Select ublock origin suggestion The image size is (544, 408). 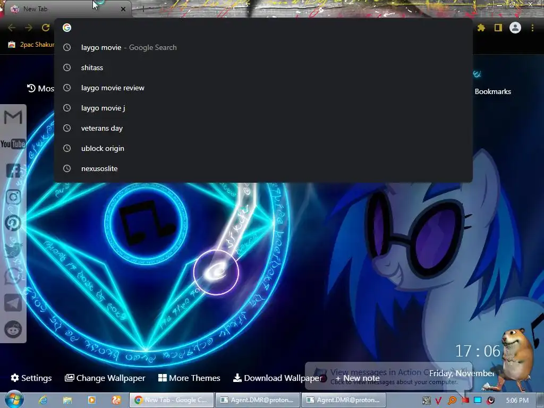pos(263,148)
